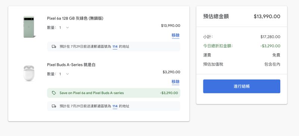299x136 pixels.
Task: Select the quantity value 1 for Pixel Buds
Action: point(60,74)
